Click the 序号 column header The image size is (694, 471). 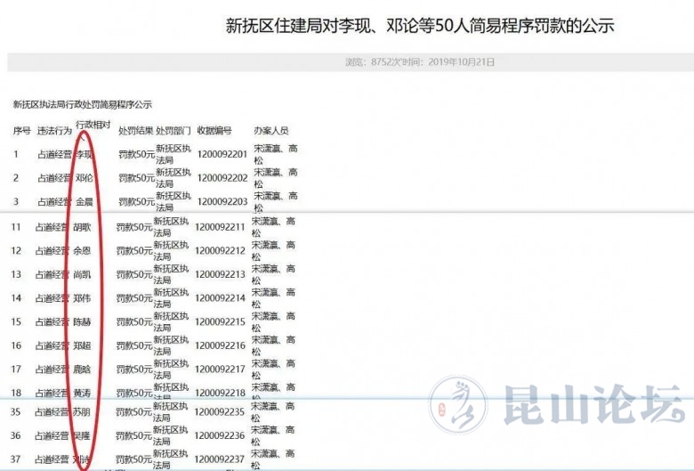[x=21, y=131]
